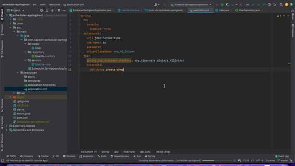The height and width of the screenshot is (166, 295).
Task: Click the orange avatar icon in toolbar
Action: (287, 5)
